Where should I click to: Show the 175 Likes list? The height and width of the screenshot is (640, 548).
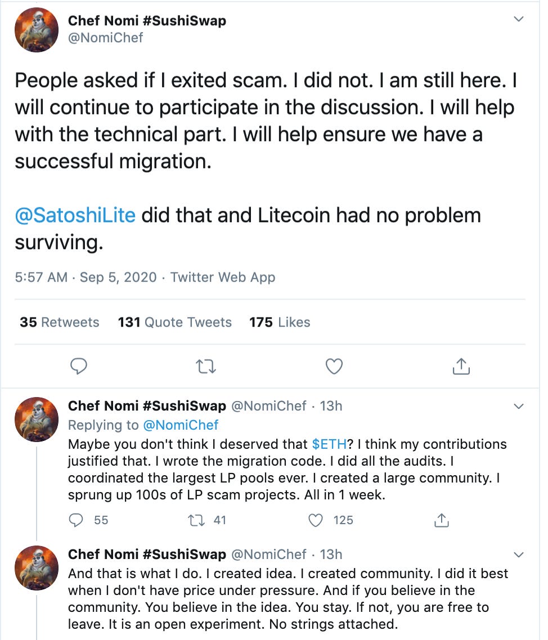tap(280, 322)
